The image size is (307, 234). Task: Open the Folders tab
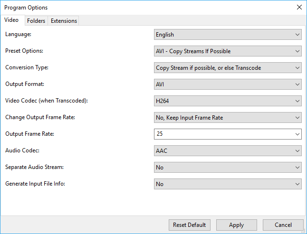[36, 21]
